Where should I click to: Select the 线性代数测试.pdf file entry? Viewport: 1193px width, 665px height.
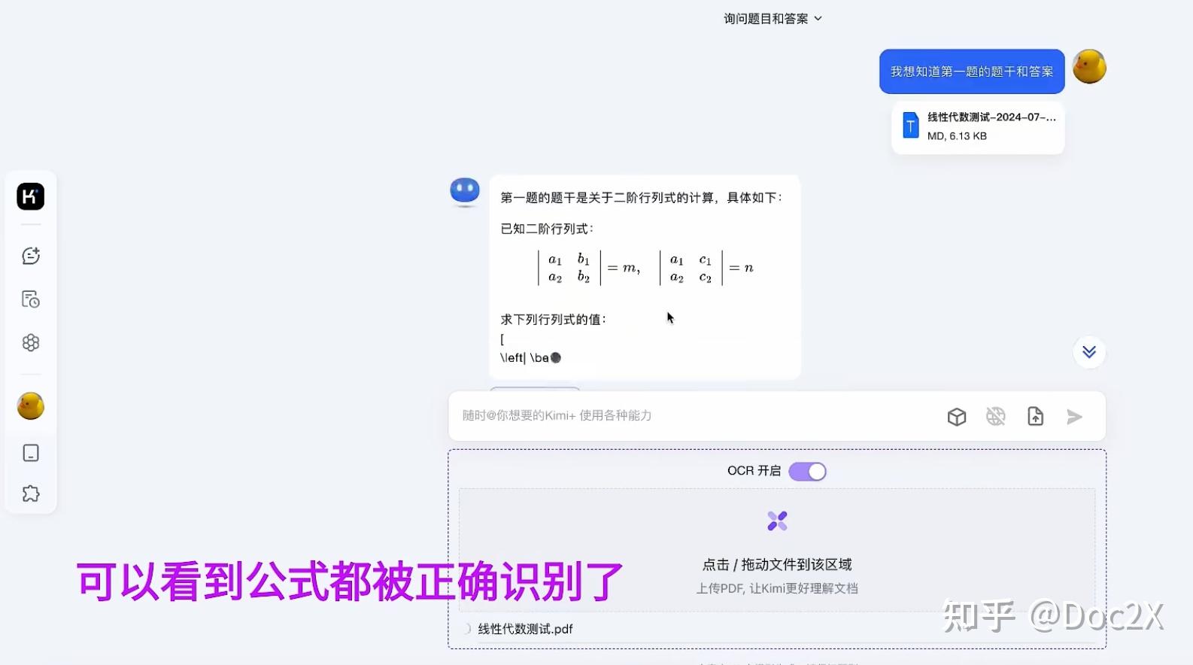[x=525, y=629]
